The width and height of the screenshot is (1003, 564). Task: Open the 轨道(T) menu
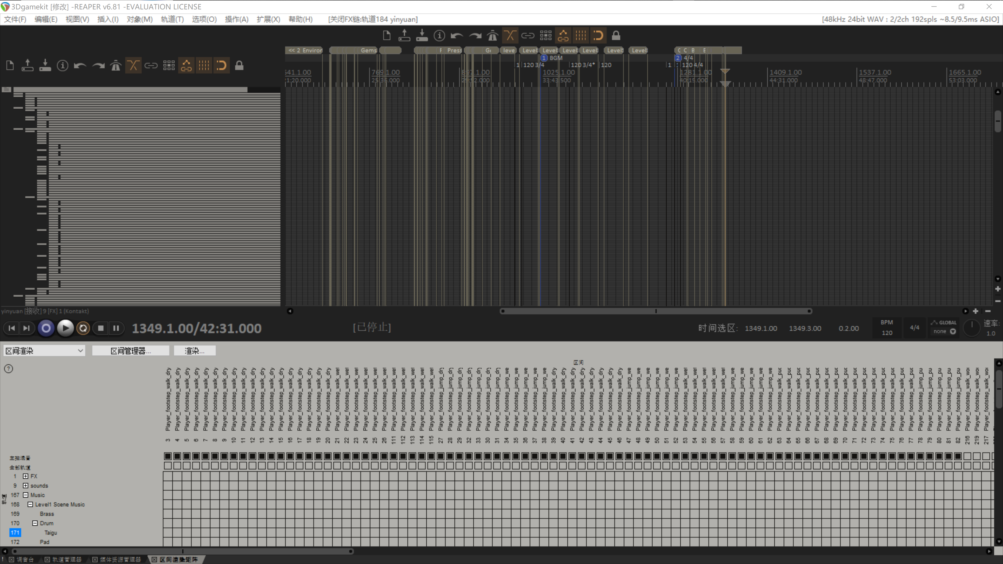[x=172, y=19]
